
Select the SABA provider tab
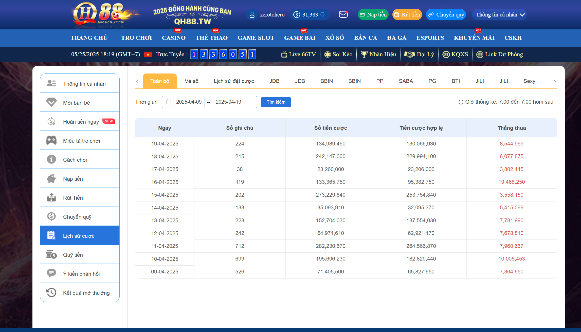(x=406, y=81)
